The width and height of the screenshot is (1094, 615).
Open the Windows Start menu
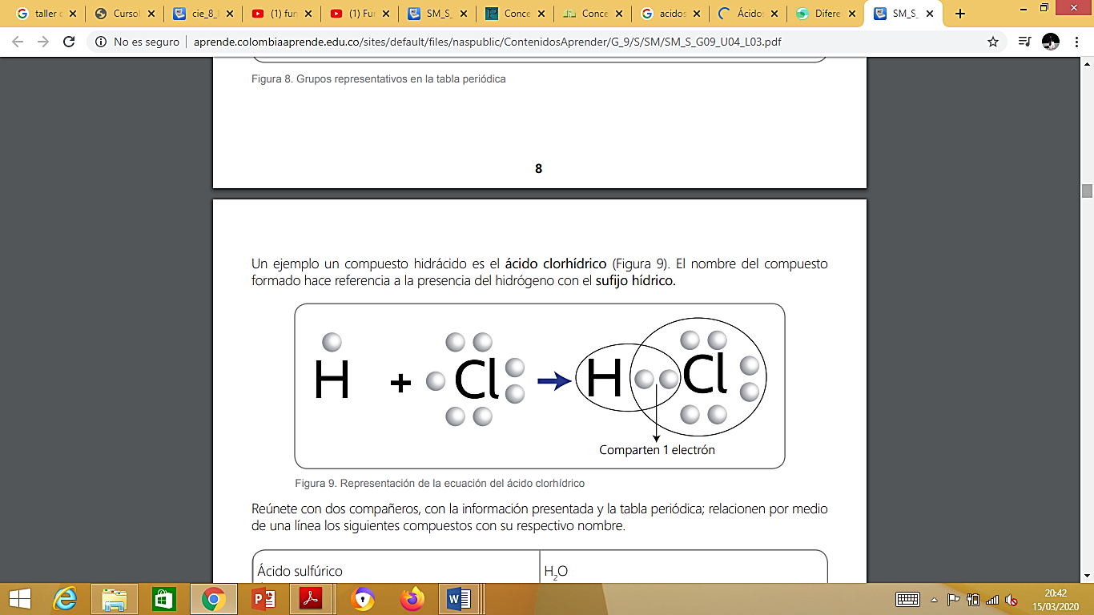point(19,598)
